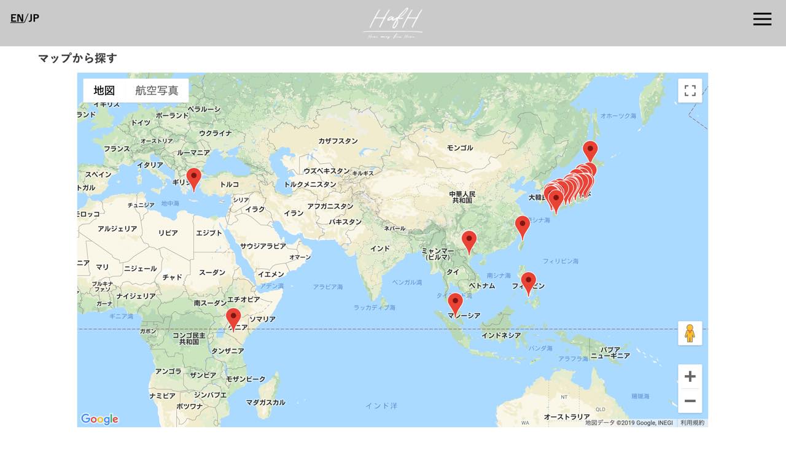The width and height of the screenshot is (786, 461).
Task: Switch to 地図 map view
Action: [104, 91]
